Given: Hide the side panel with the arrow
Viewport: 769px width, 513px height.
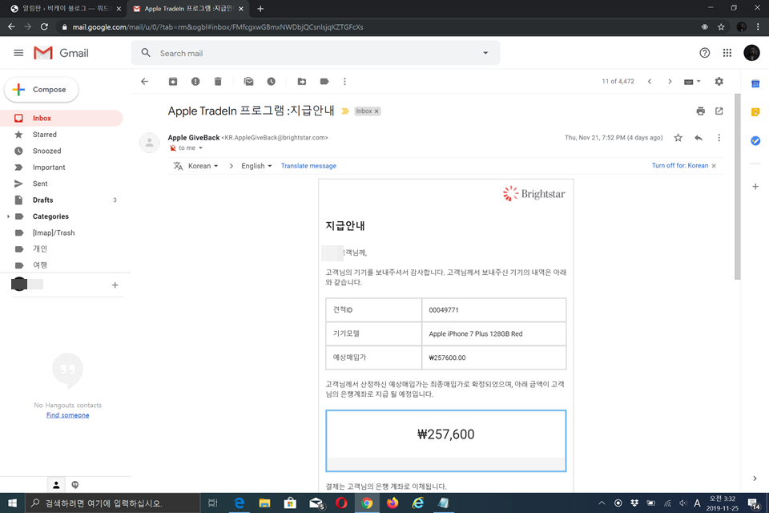Looking at the screenshot, I should (x=755, y=479).
